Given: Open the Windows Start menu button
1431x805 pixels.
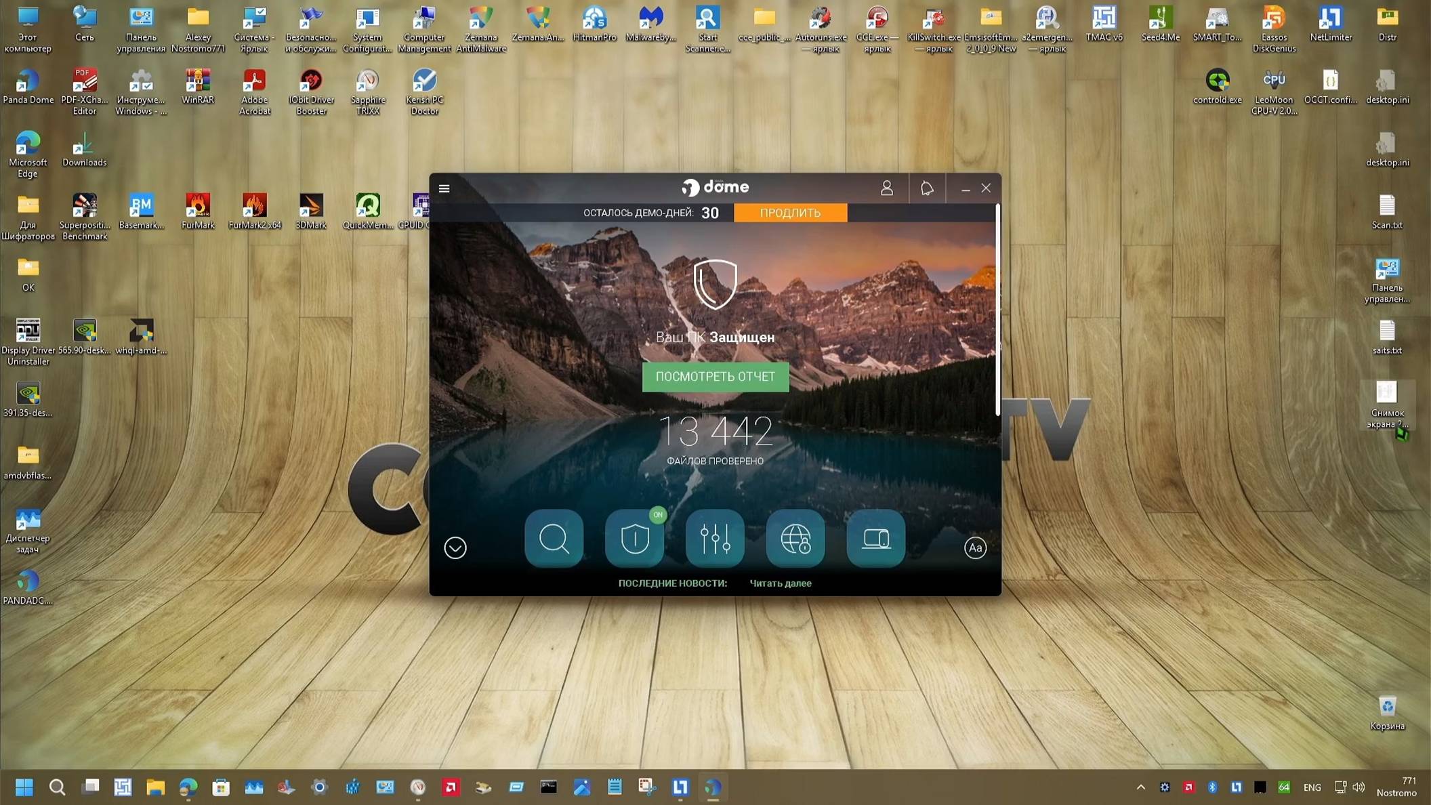Looking at the screenshot, I should click(24, 787).
